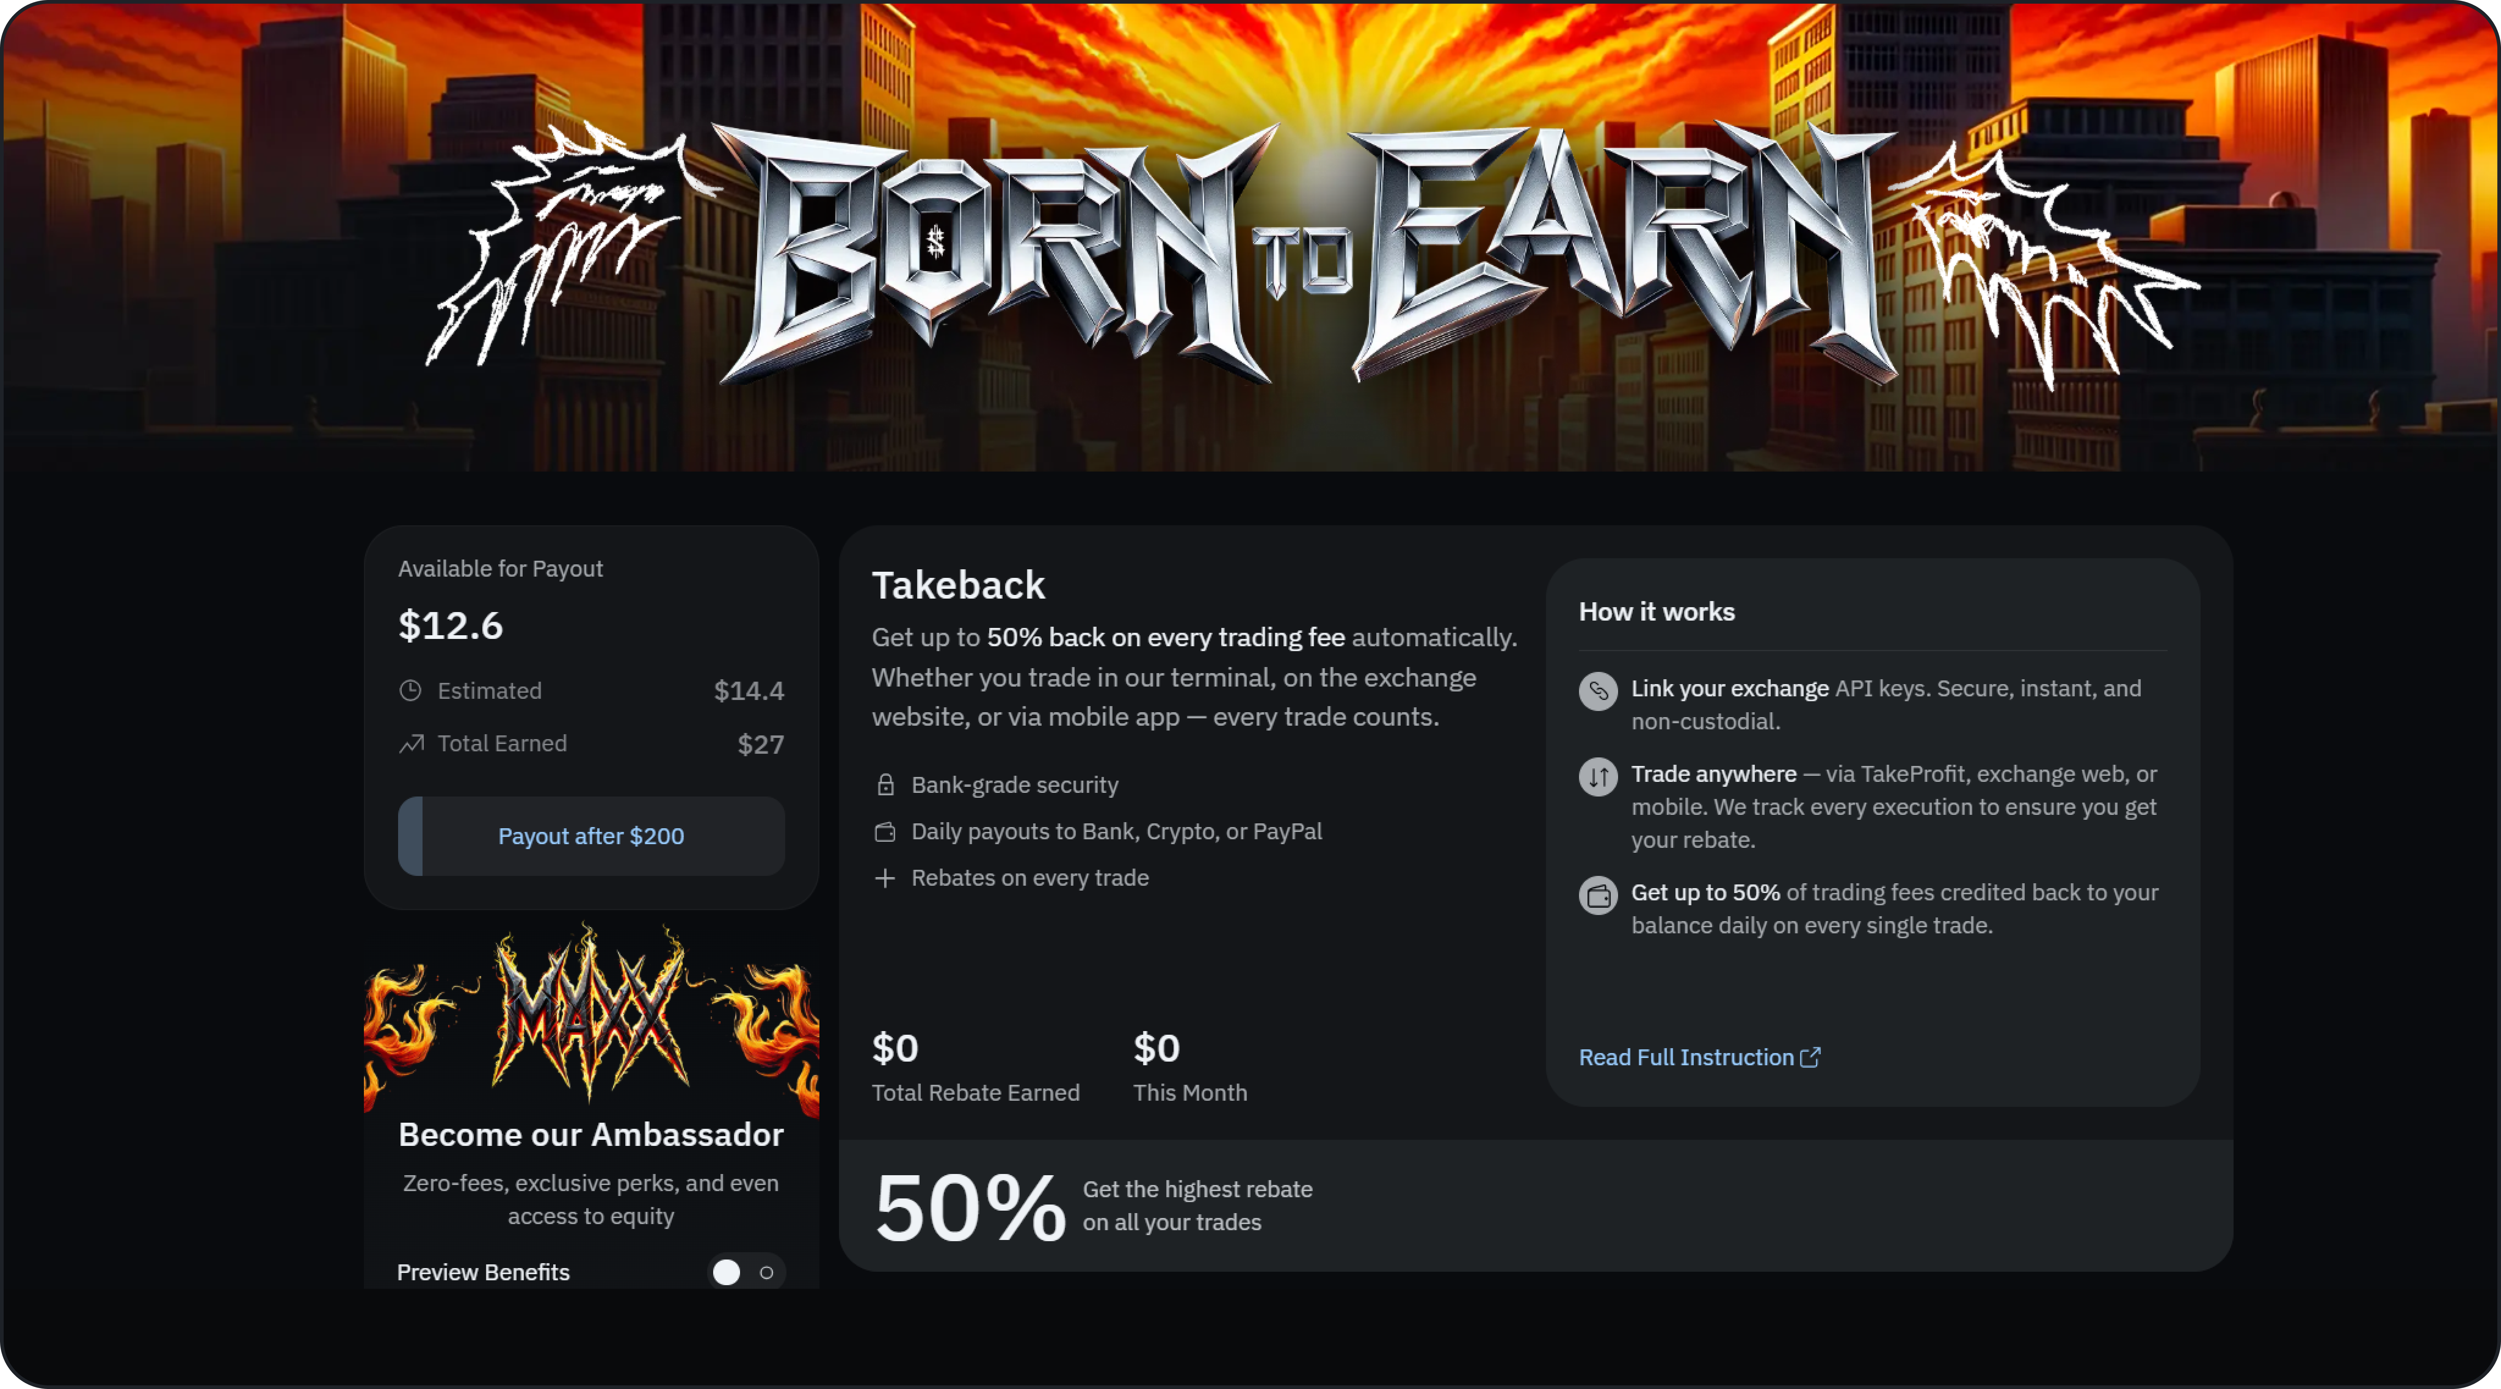
Task: Click the clock icon beside Estimated
Action: click(x=411, y=691)
